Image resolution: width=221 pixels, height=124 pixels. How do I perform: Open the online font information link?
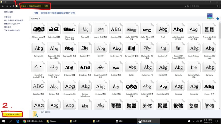point(14,20)
